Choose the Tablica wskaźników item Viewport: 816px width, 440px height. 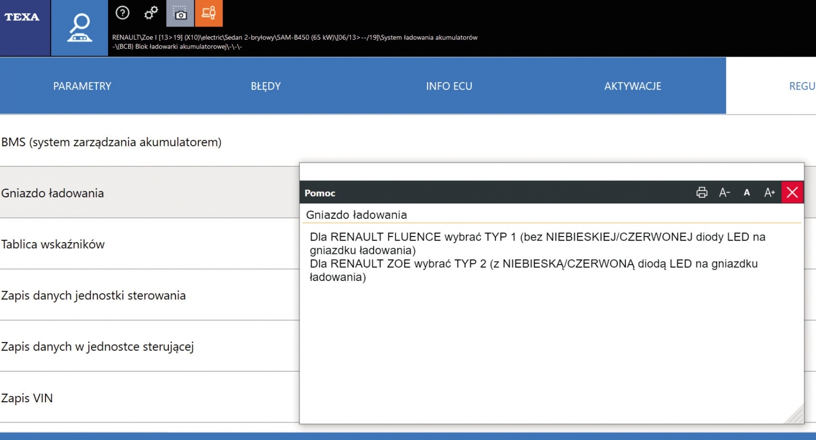53,244
